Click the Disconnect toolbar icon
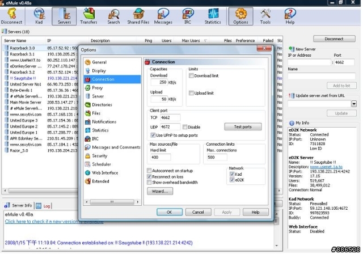 (x=11, y=16)
